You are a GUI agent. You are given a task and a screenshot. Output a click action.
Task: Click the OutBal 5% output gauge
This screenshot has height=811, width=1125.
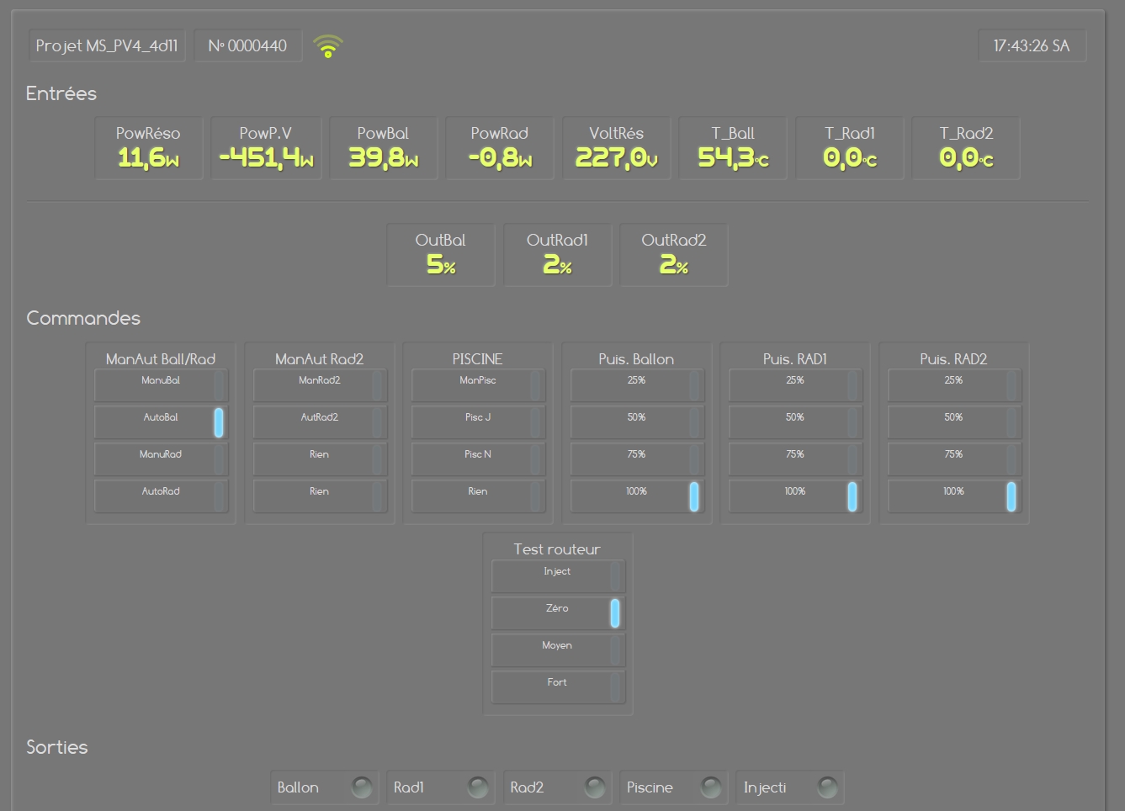point(441,255)
